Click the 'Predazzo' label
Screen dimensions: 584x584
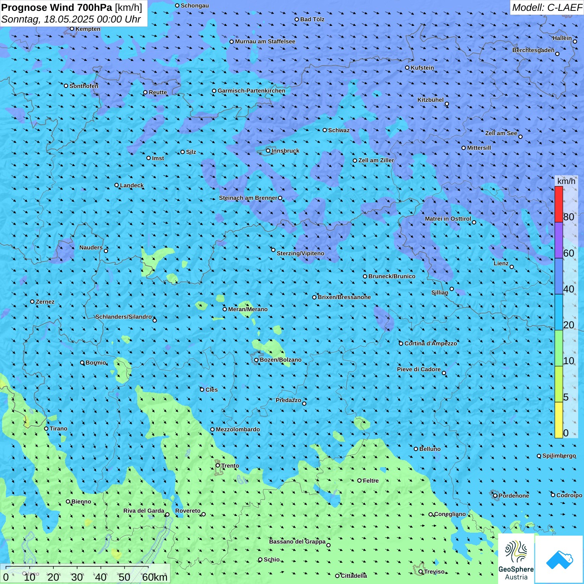[288, 400]
